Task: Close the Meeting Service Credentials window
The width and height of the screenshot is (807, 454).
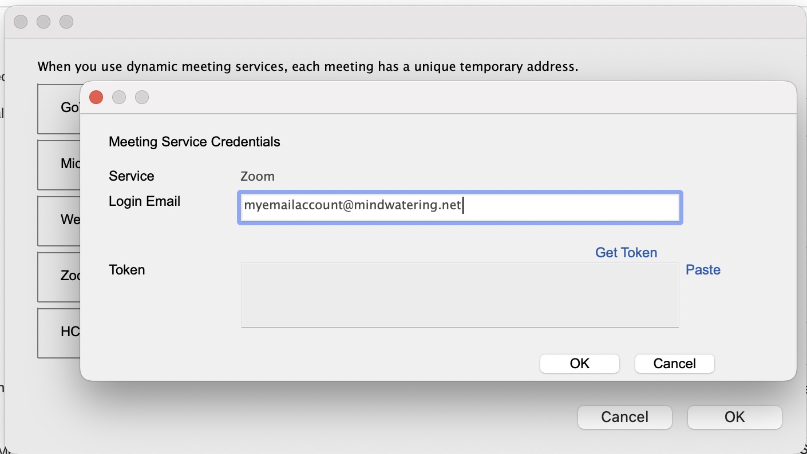Action: coord(96,97)
